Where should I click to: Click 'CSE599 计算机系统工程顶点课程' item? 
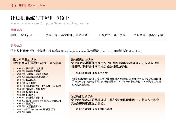[x=94, y=109]
